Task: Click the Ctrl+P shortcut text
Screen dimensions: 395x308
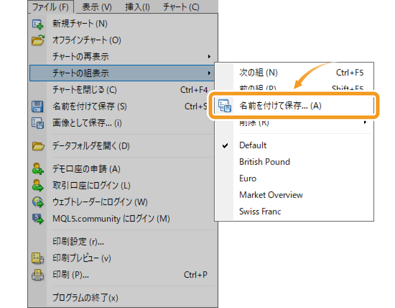Action: [x=195, y=275]
